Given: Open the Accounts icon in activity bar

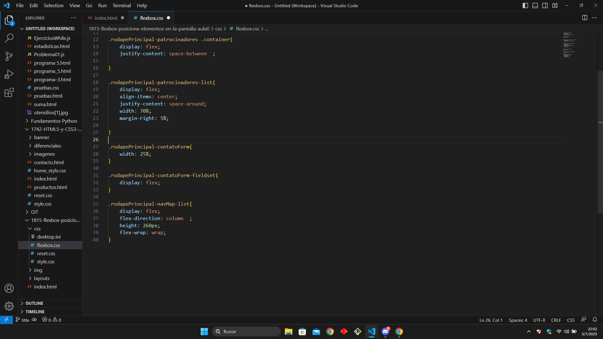Looking at the screenshot, I should (9, 288).
